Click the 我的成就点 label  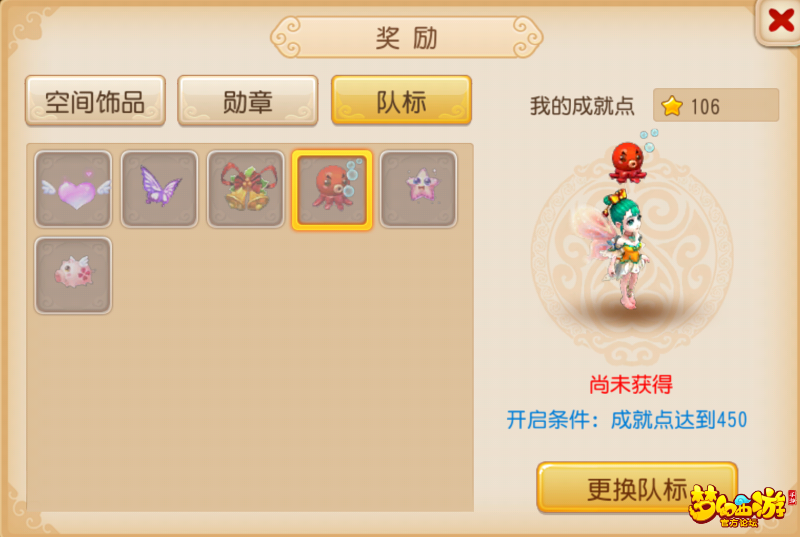pos(582,106)
